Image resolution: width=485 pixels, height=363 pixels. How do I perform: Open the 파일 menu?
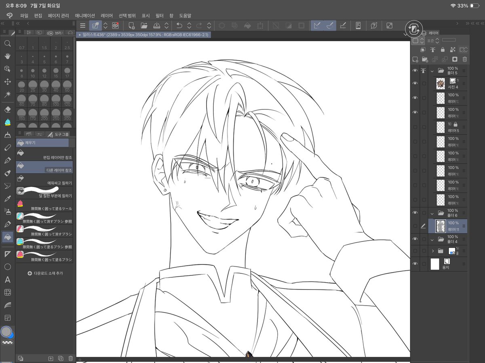click(x=24, y=15)
